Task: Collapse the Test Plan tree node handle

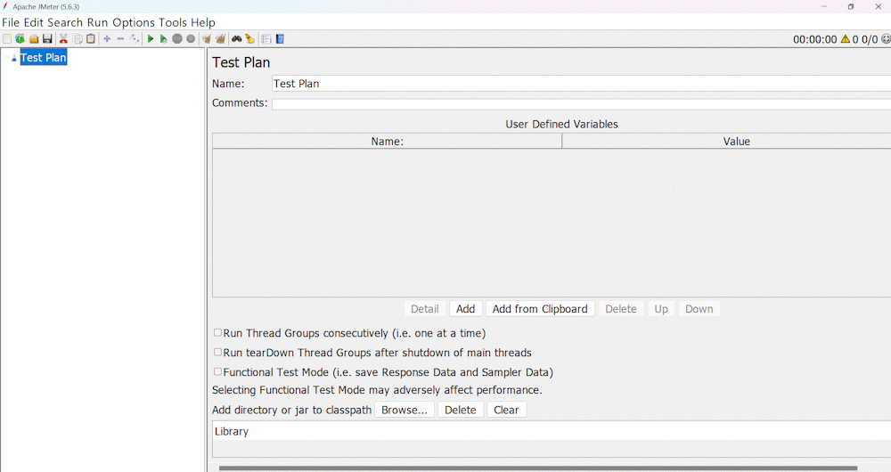Action: [x=6, y=57]
